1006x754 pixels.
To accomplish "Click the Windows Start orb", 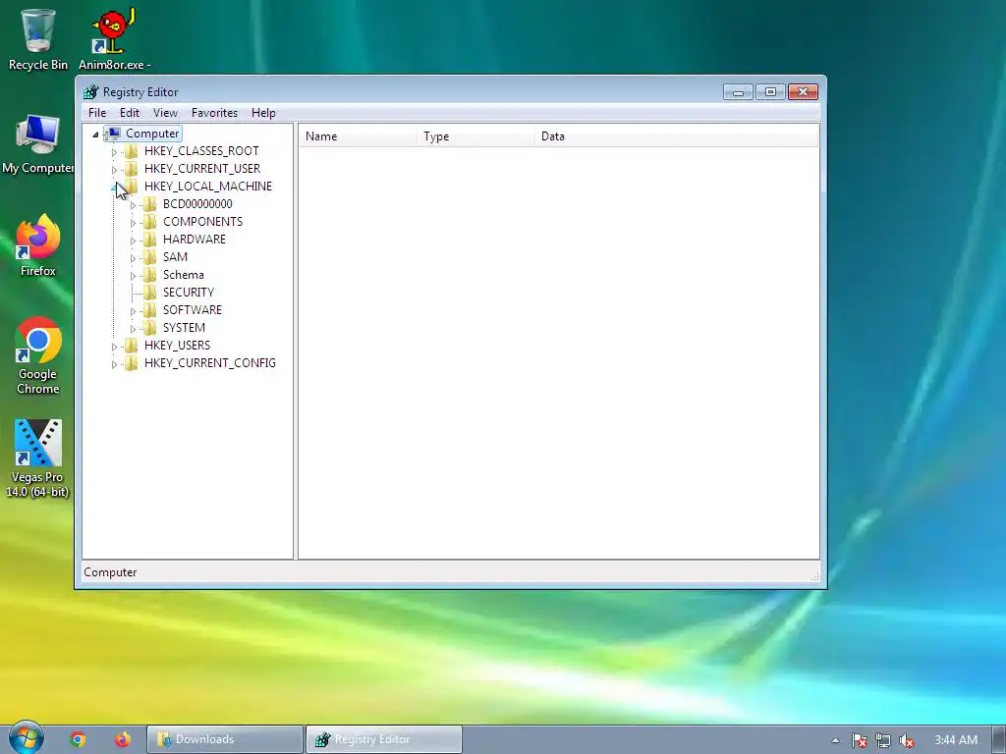I will click(26, 737).
